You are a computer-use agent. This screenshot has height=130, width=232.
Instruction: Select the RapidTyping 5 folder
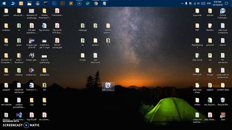(x=197, y=43)
